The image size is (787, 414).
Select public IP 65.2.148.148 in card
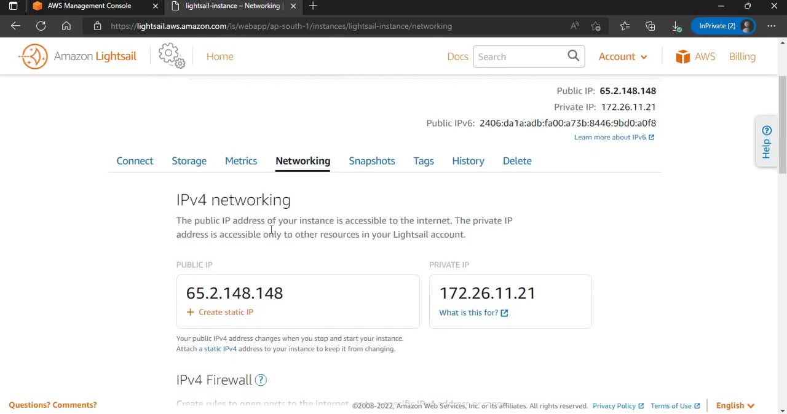234,293
